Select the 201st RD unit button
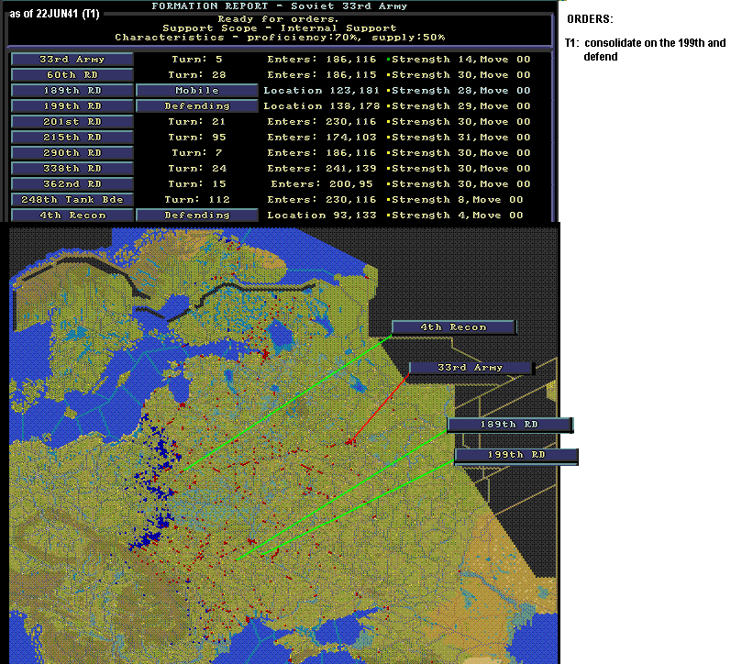 coord(72,122)
